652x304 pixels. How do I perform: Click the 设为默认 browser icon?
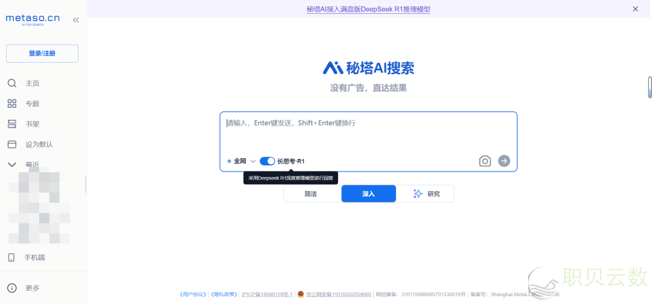click(x=11, y=144)
